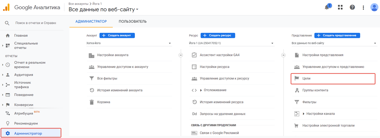Image resolution: width=380 pixels, height=138 pixels.
Task: Click the Рекомендуем lightbulb icon
Action: (x=8, y=123)
